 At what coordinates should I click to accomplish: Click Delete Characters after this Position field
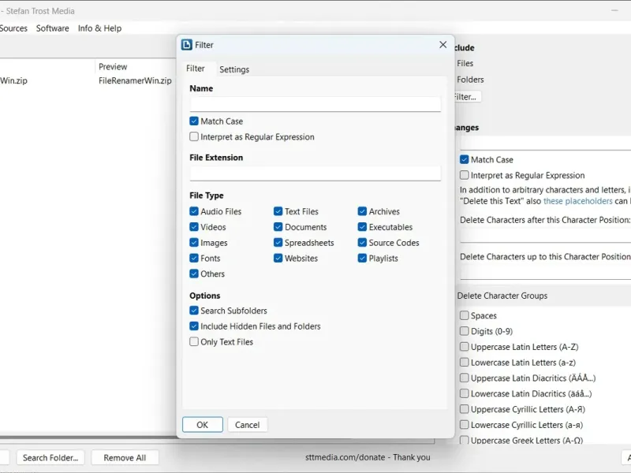coord(545,235)
